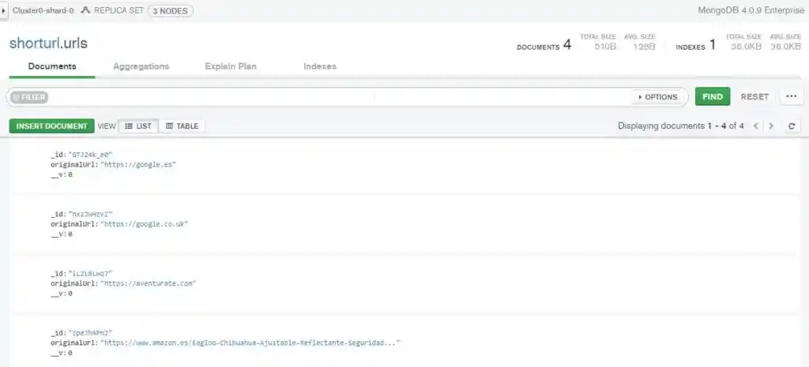
Task: Click the __v field of the aventurate.com document
Action: 62,294
